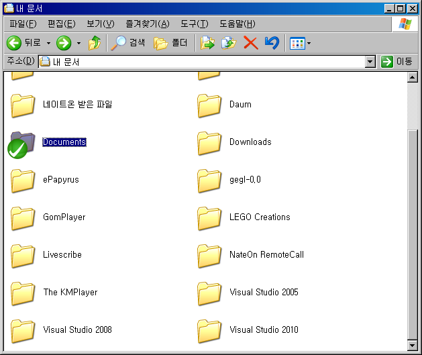Viewport: 422px width, 355px height.
Task: Select the LEGO Creations folder icon
Action: point(209,218)
